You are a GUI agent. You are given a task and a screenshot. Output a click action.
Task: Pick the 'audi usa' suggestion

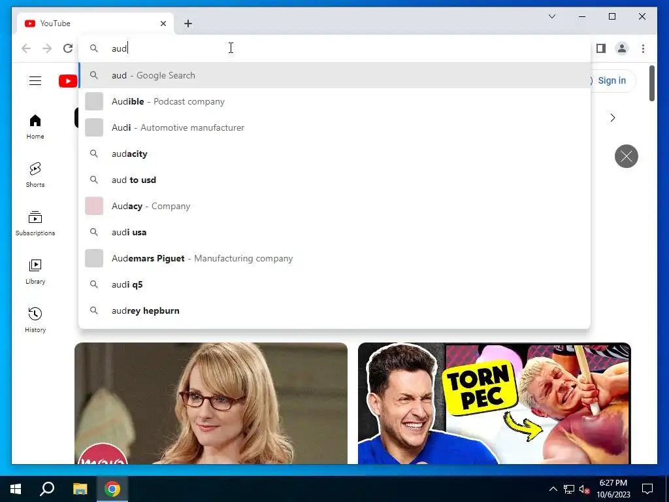coord(334,232)
